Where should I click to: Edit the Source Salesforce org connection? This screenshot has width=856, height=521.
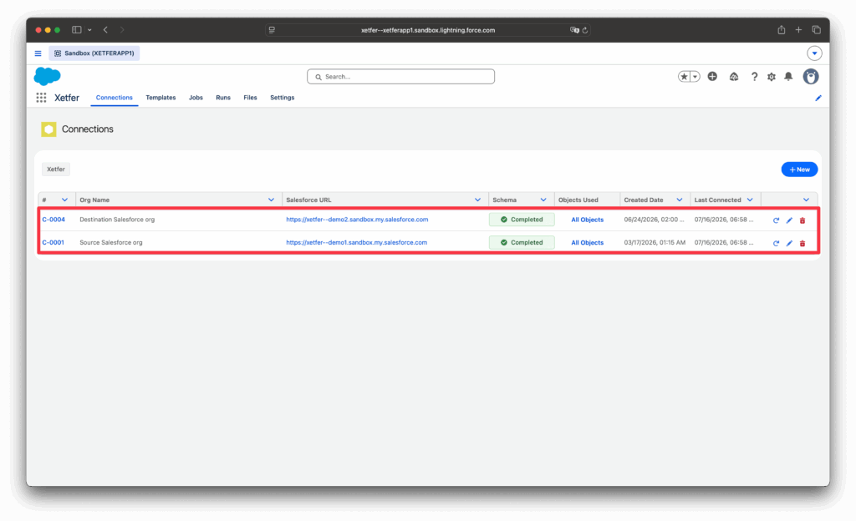click(x=789, y=243)
